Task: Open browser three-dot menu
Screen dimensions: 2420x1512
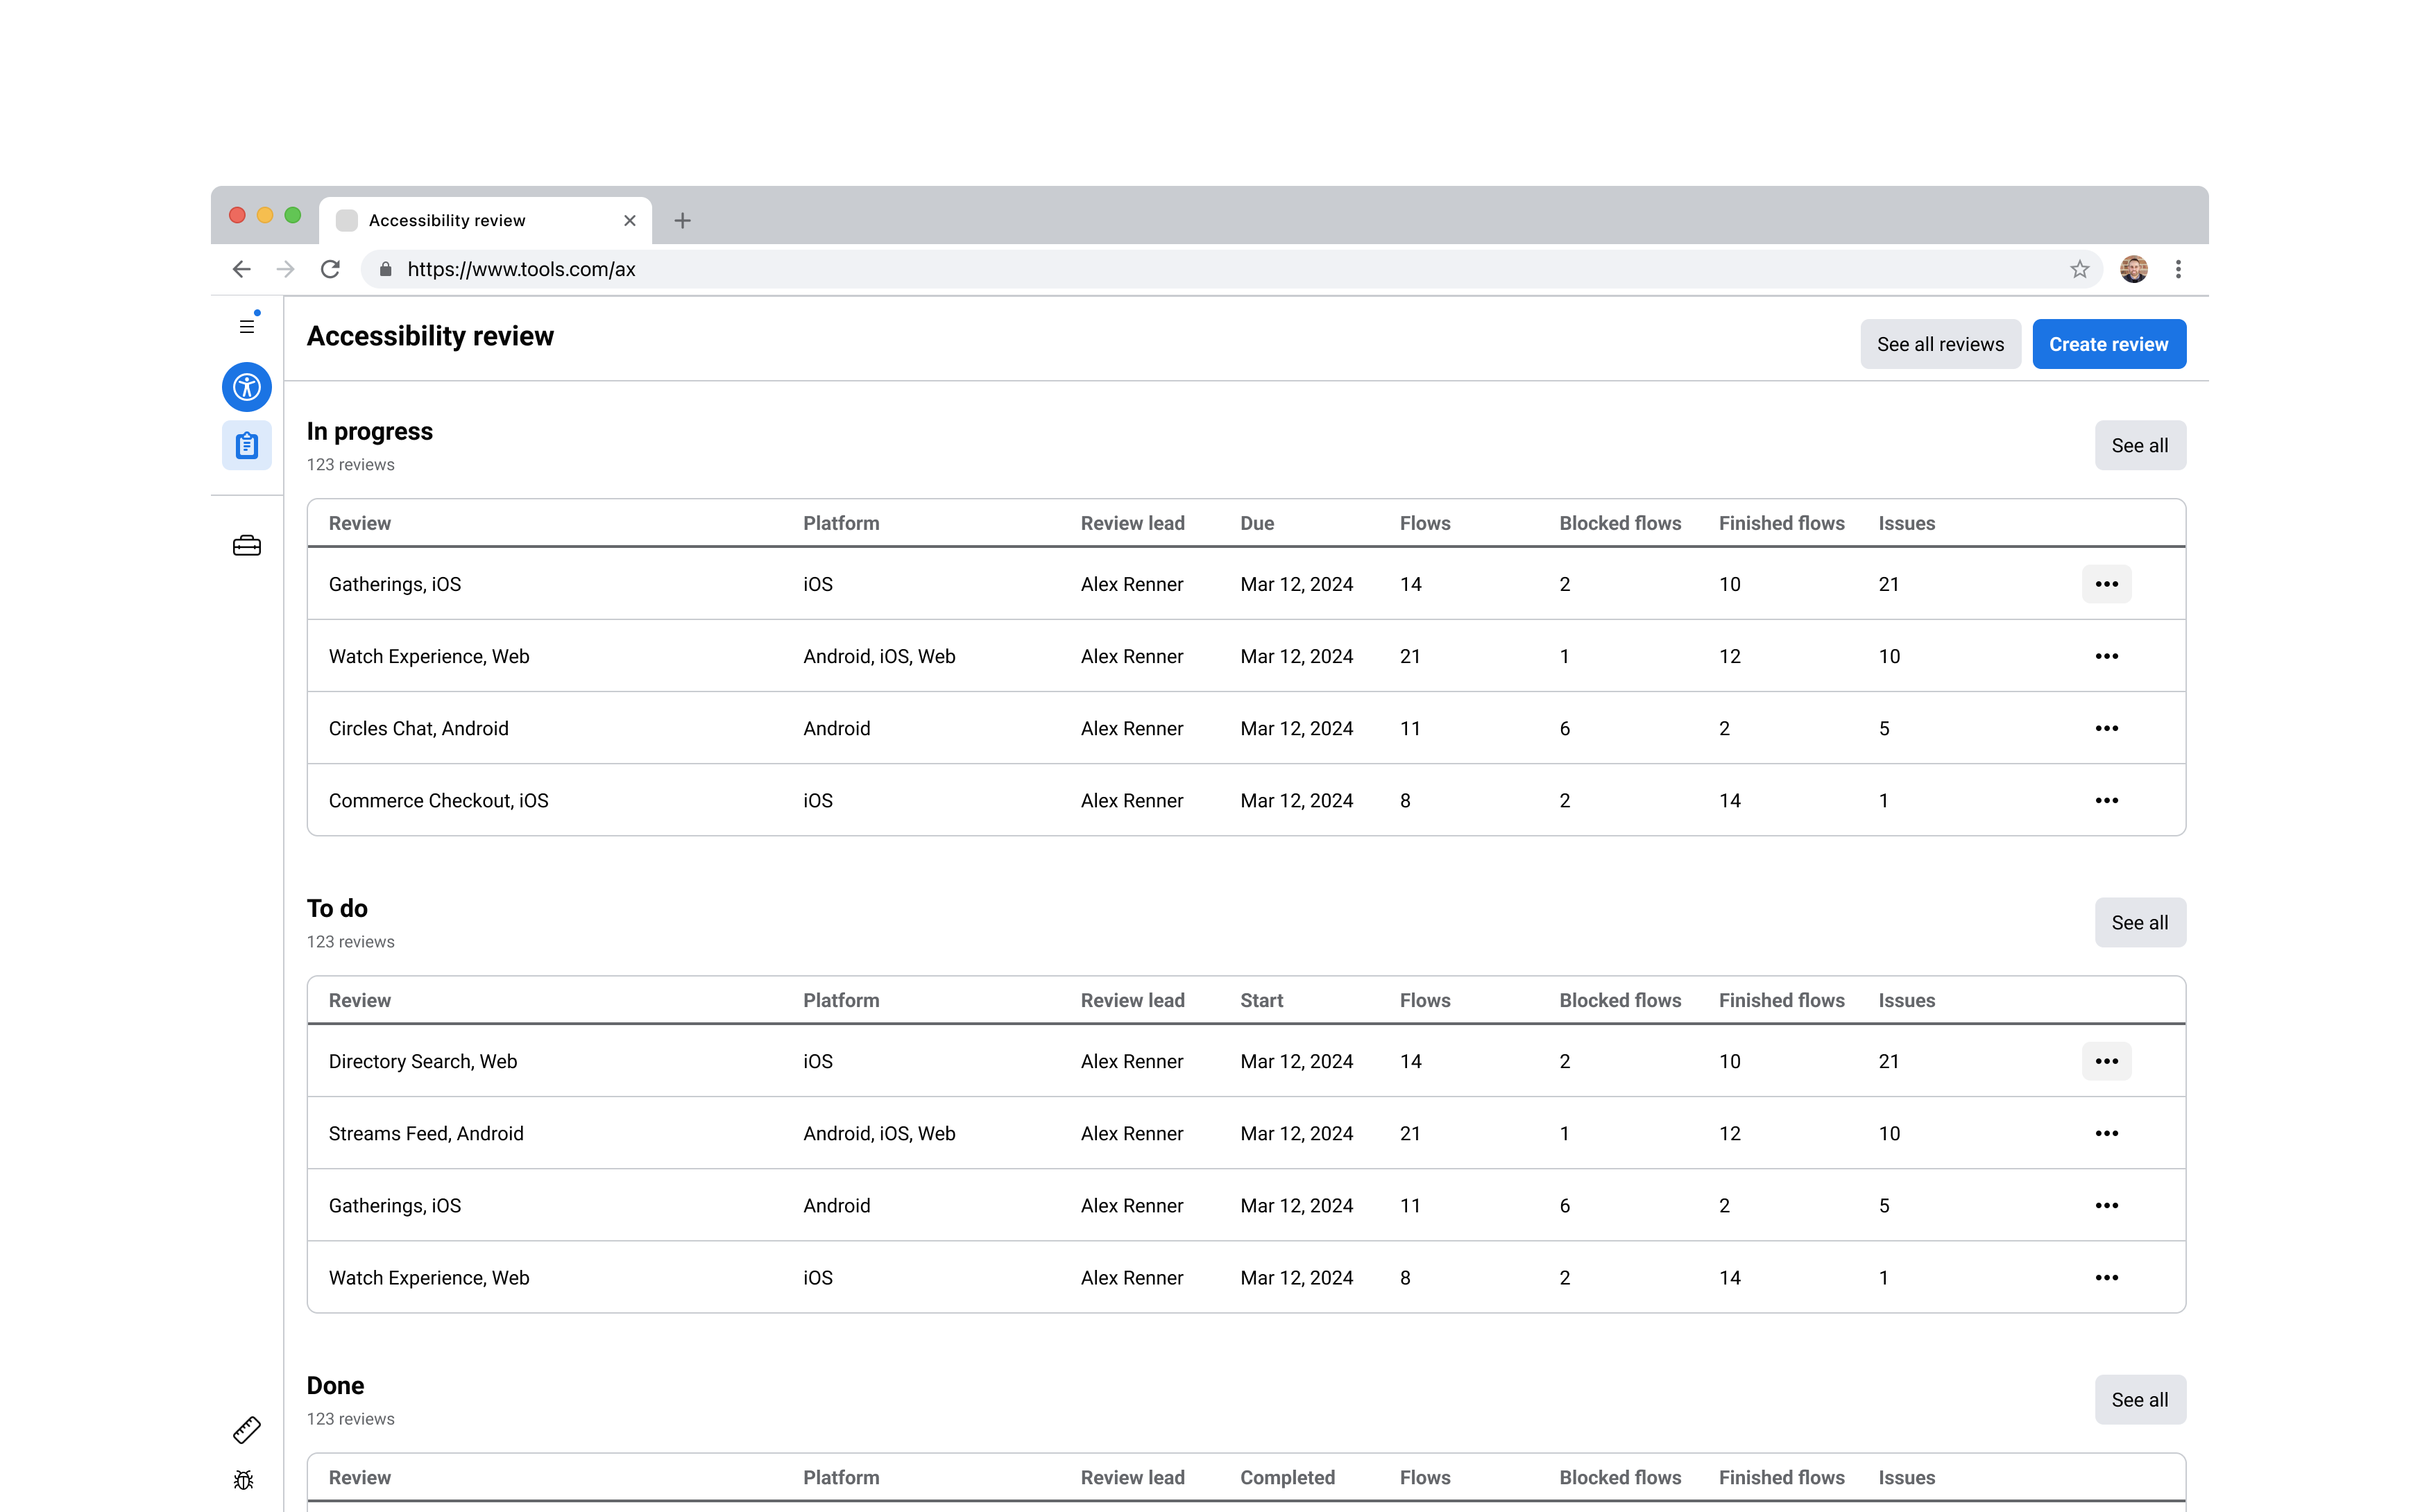Action: coord(2178,269)
